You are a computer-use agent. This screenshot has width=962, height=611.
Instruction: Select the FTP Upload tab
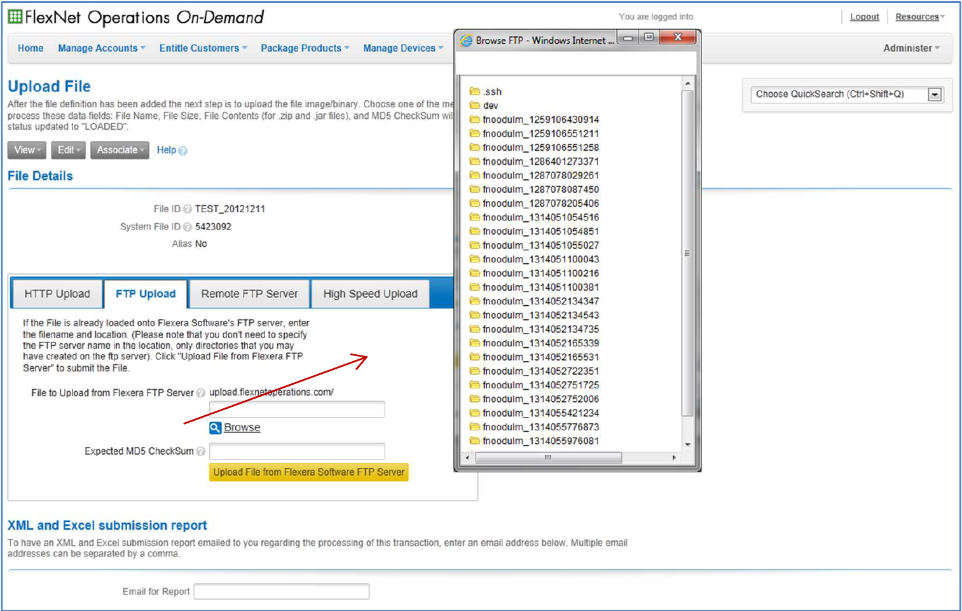[146, 294]
